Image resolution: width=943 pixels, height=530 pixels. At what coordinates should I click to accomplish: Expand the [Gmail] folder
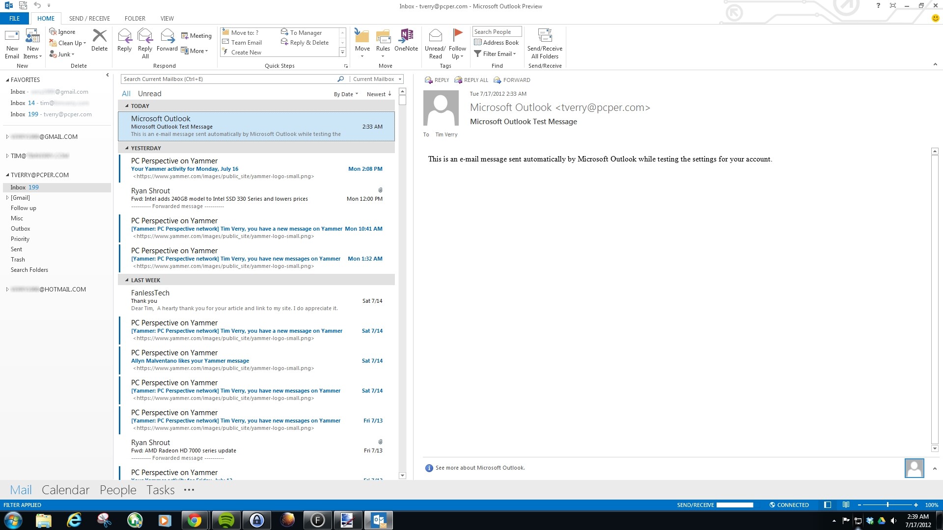click(7, 198)
